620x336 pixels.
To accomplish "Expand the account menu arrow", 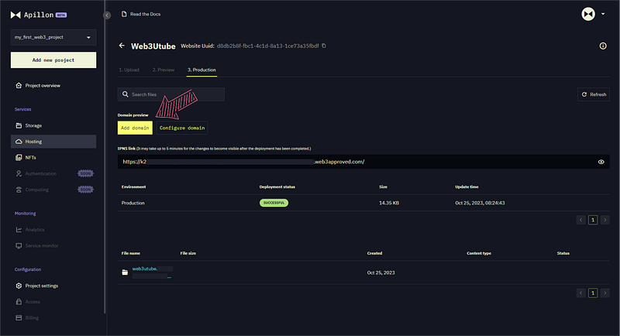I will (603, 14).
